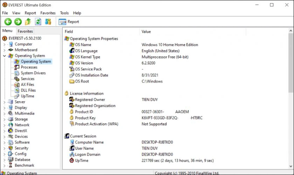Click the Value column header
This screenshot has width=294, height=175.
click(192, 31)
